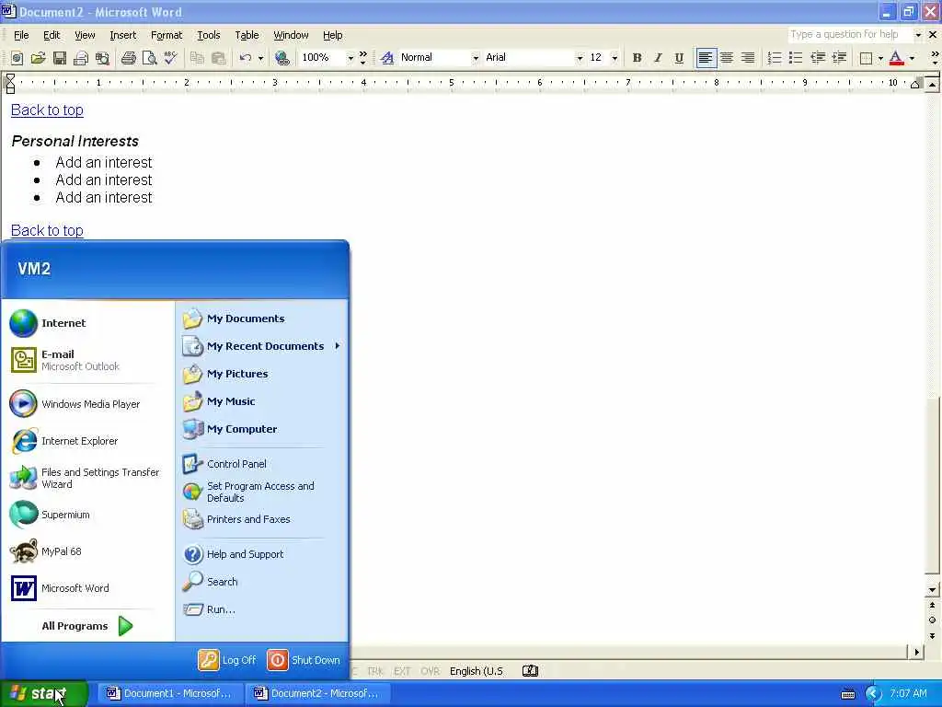Expand All Programs list
Viewport: 942px width, 707px height.
point(87,626)
